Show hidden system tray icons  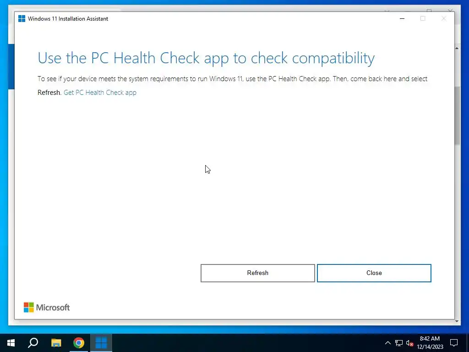[387, 343]
